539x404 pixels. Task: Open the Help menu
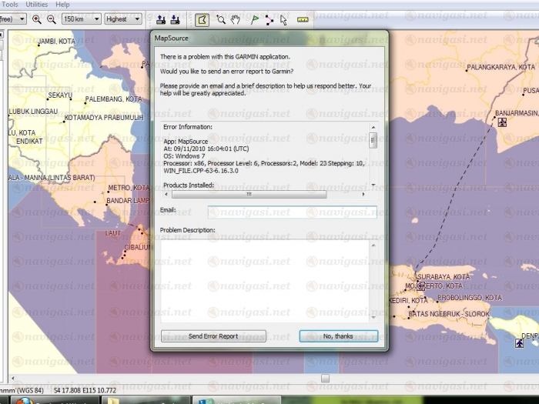pos(62,5)
